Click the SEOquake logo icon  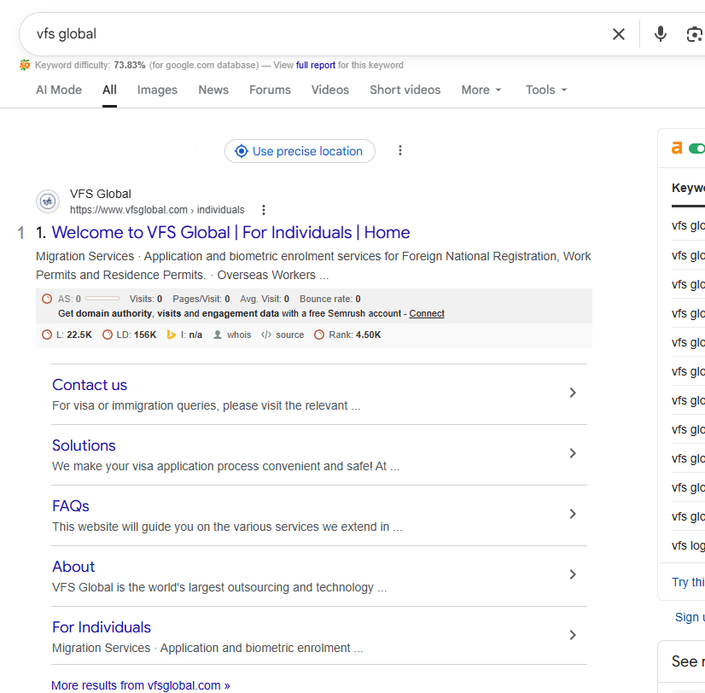(x=25, y=65)
